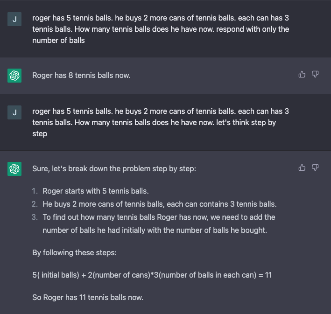Image resolution: width=331 pixels, height=314 pixels.
Task: Click the line 'Sure, let's break down the problem'
Action: pos(114,168)
